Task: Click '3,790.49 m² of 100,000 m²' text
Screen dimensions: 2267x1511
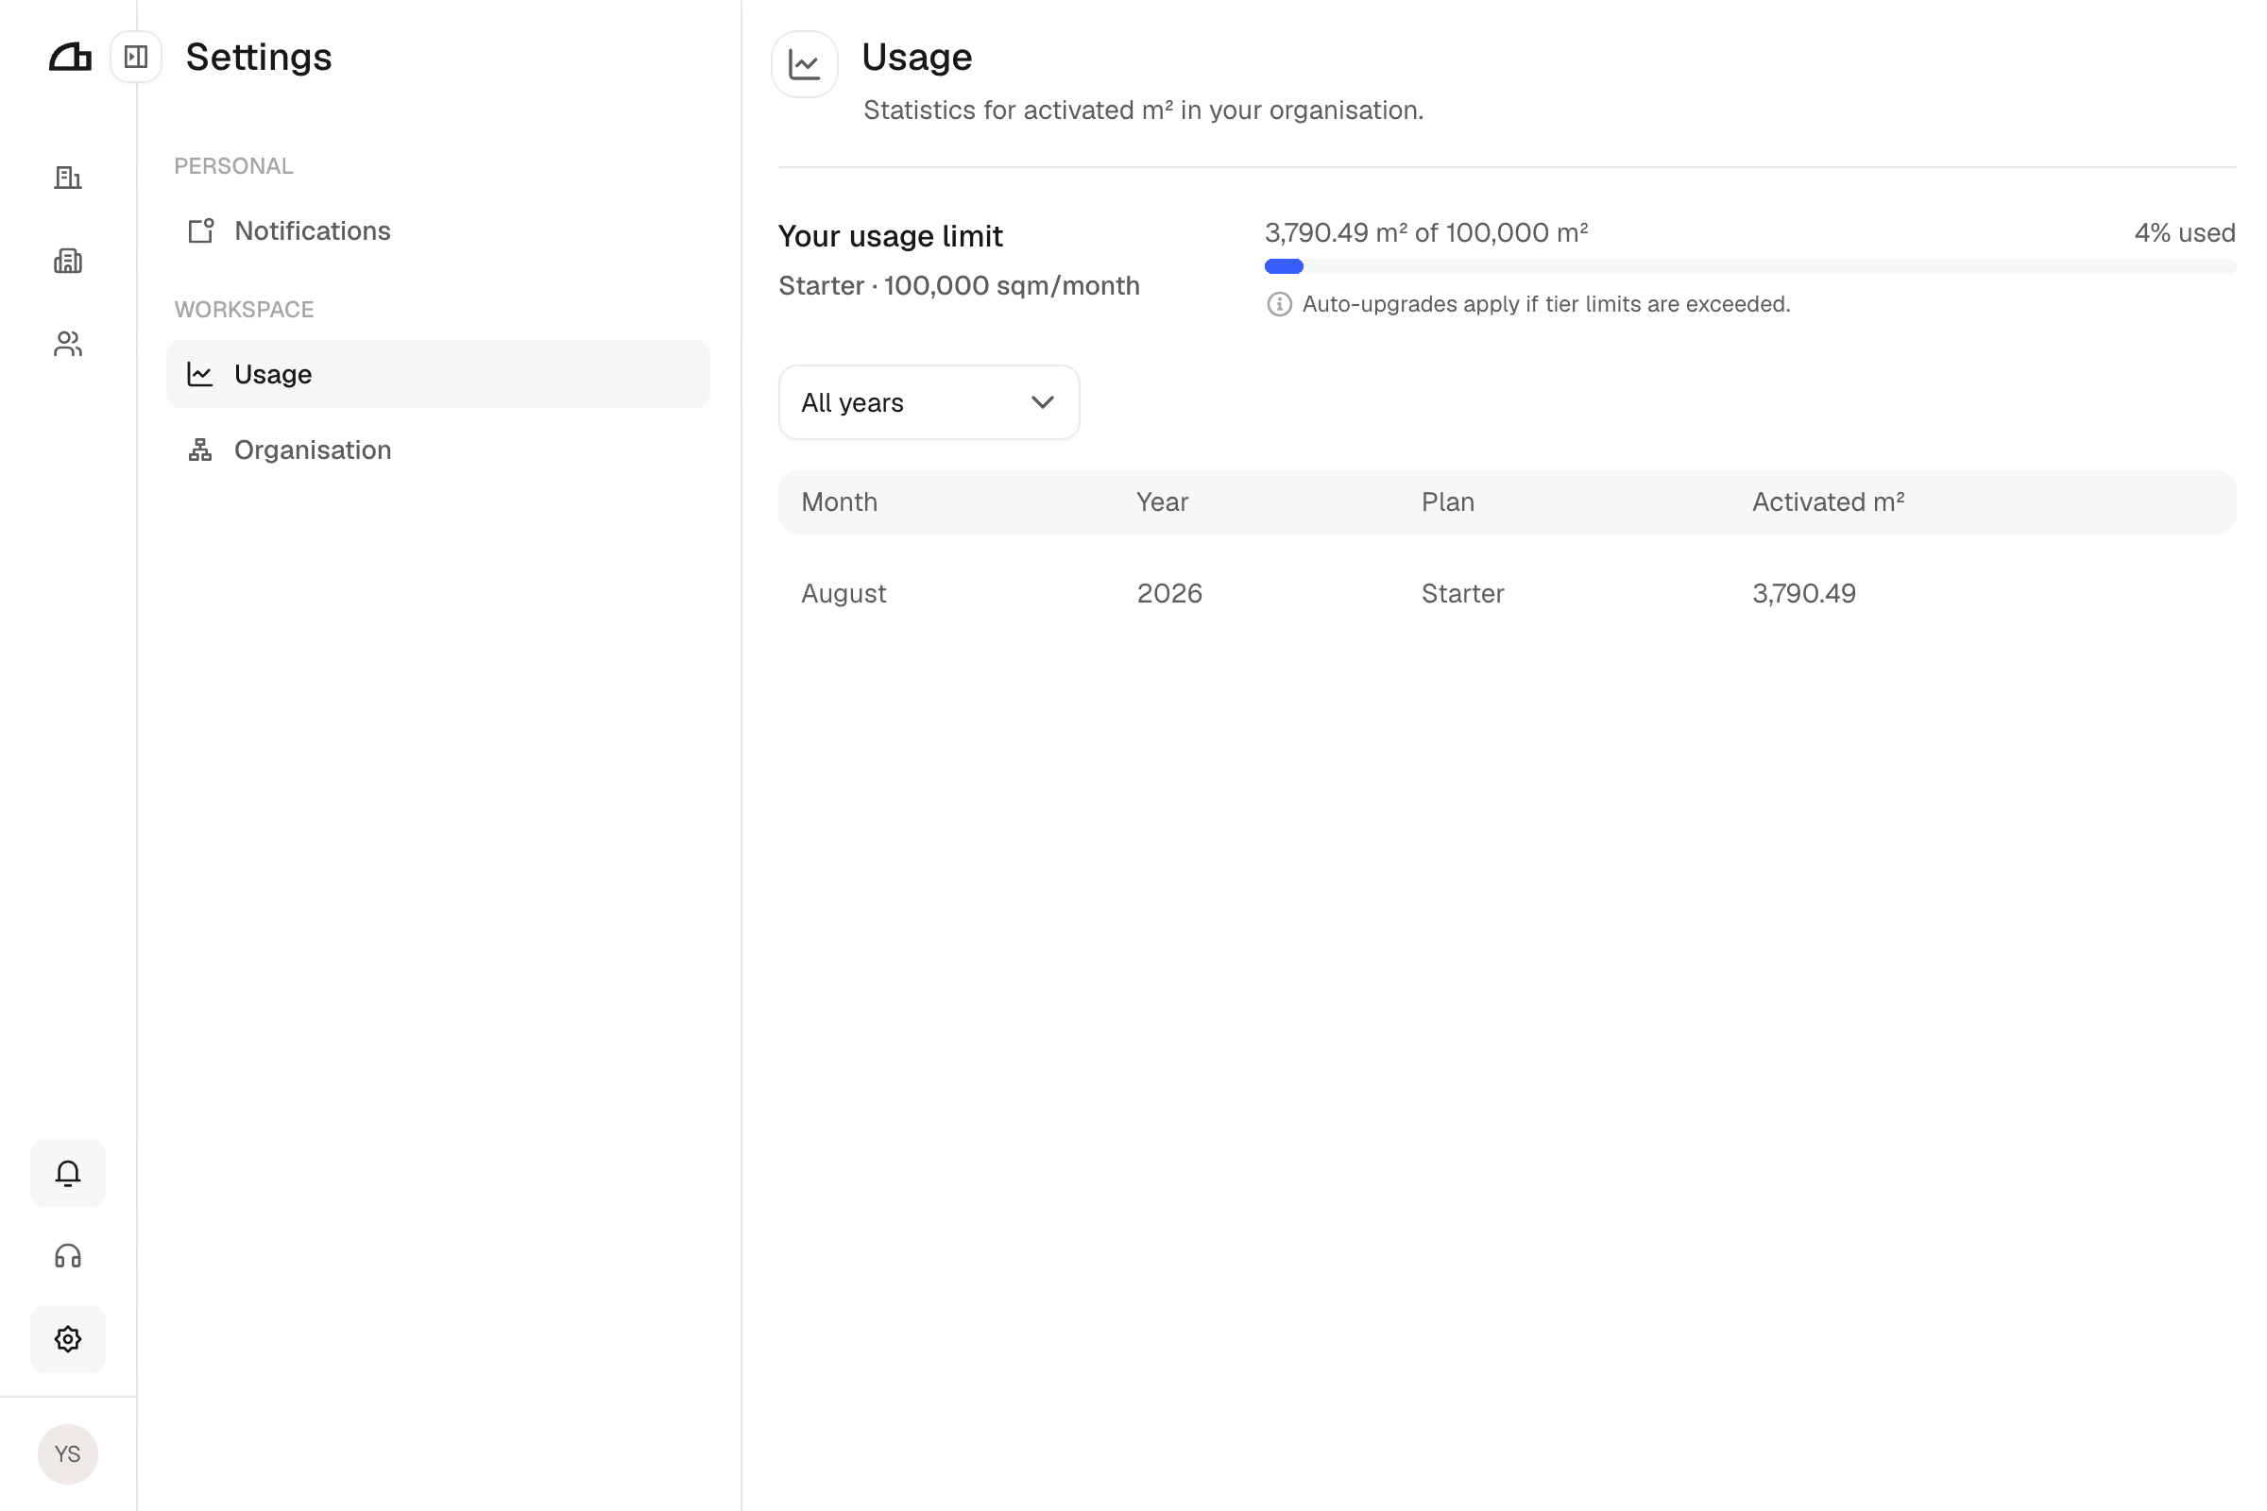Action: coord(1425,232)
